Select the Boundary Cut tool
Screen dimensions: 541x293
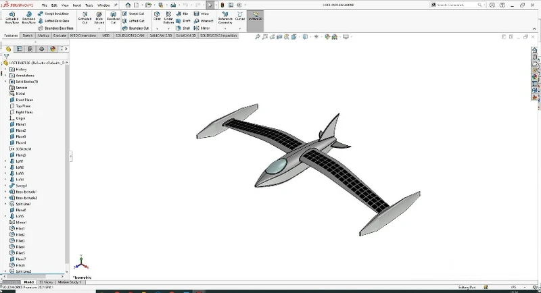(135, 28)
